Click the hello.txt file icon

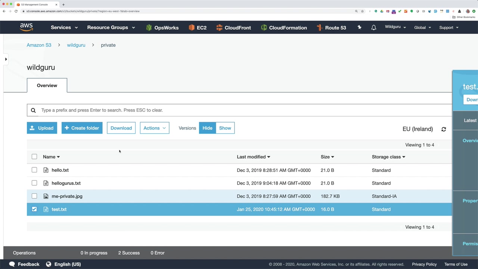pyautogui.click(x=46, y=170)
